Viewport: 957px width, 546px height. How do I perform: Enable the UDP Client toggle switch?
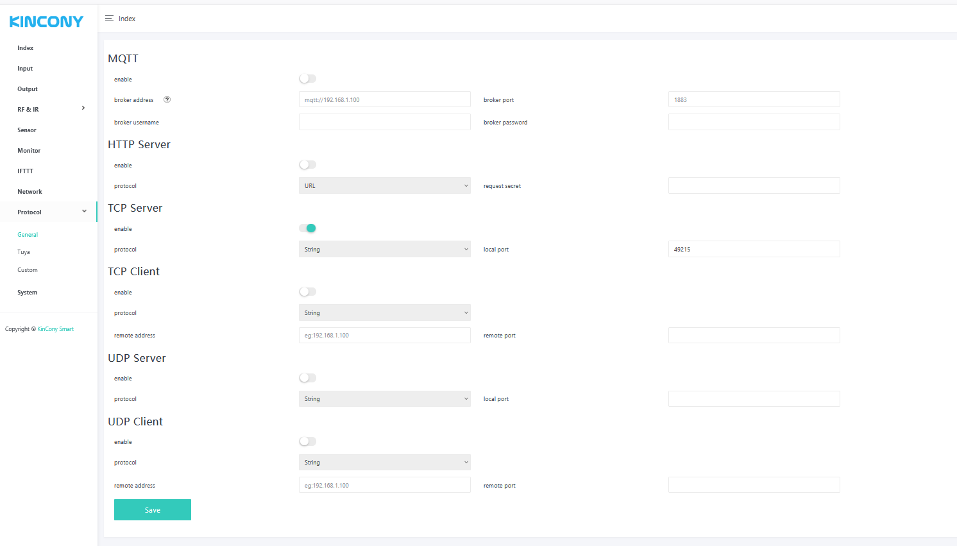[x=308, y=441]
